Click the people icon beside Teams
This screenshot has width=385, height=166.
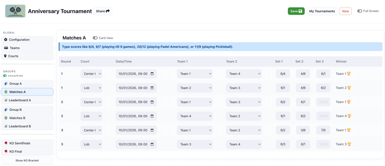pyautogui.click(x=6, y=48)
